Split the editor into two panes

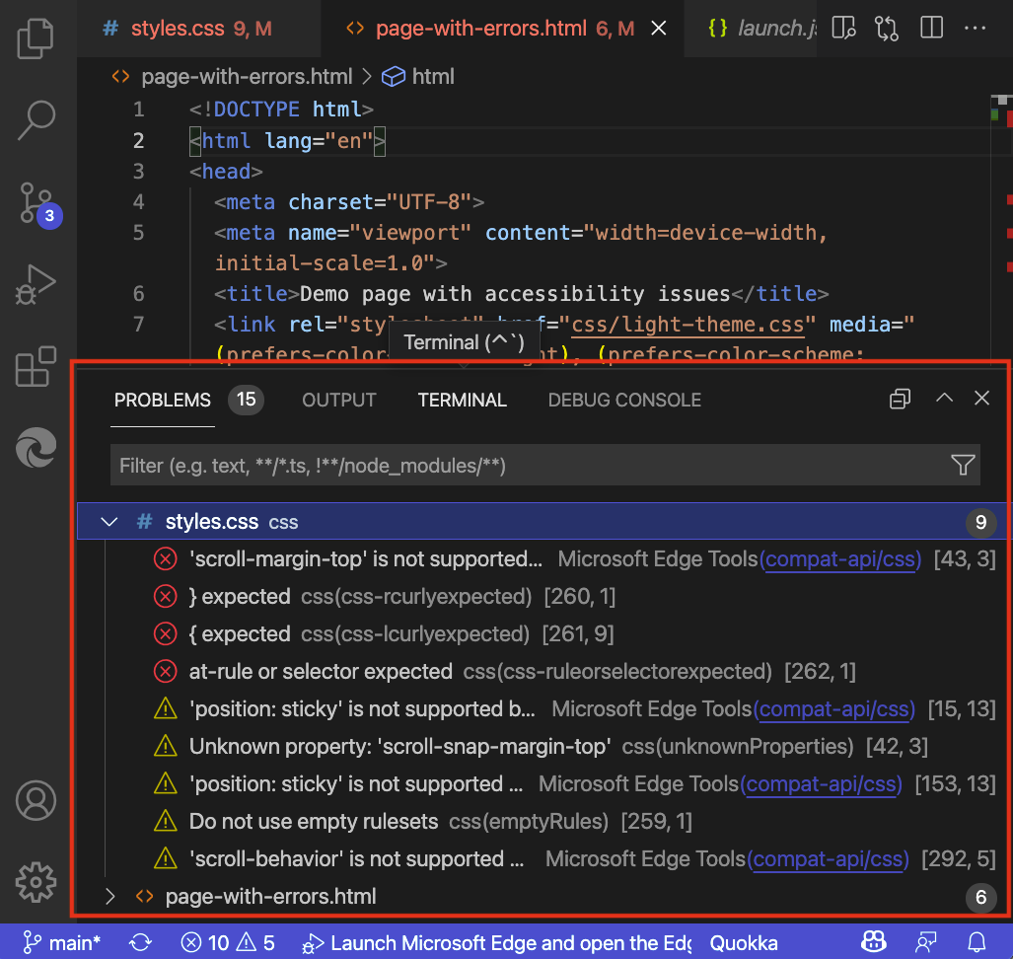coord(930,28)
